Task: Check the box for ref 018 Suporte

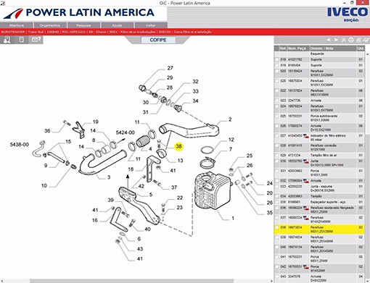Action: pos(276,59)
